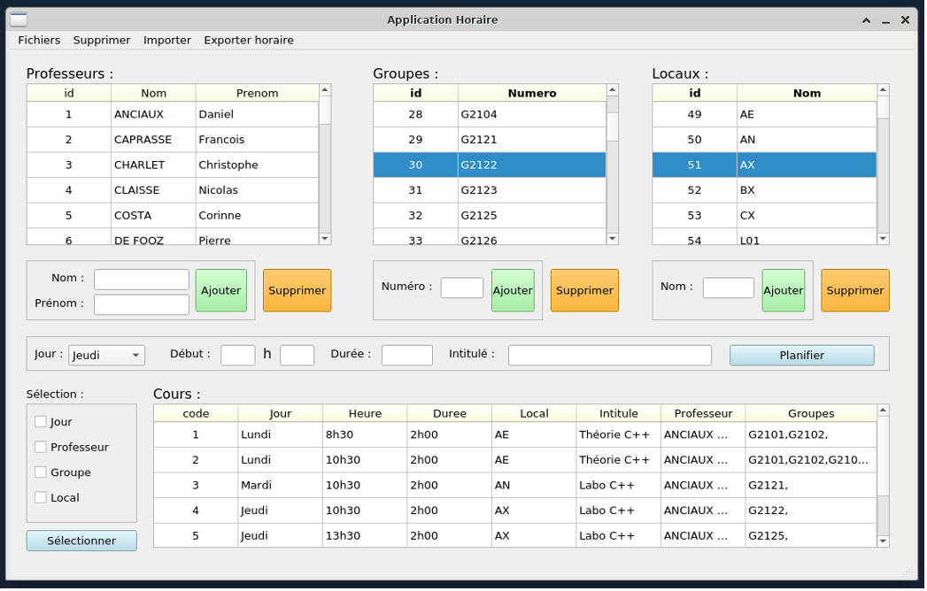
Task: Focus the Locaux Nom input field
Action: (729, 288)
